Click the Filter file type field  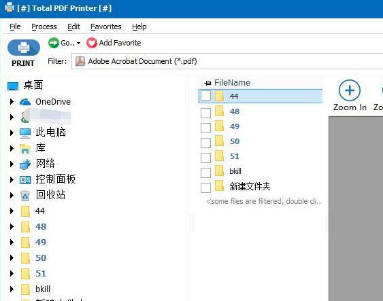[x=227, y=61]
